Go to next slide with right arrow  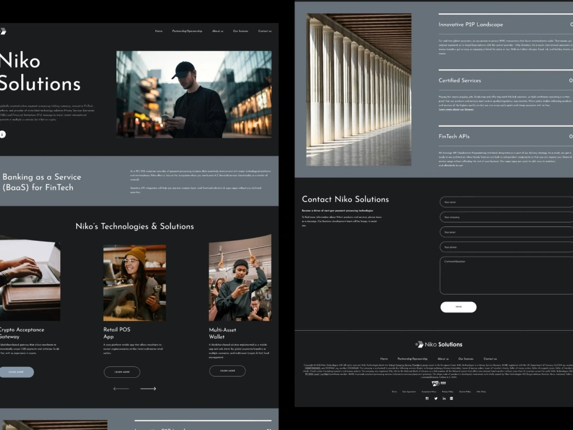point(148,389)
